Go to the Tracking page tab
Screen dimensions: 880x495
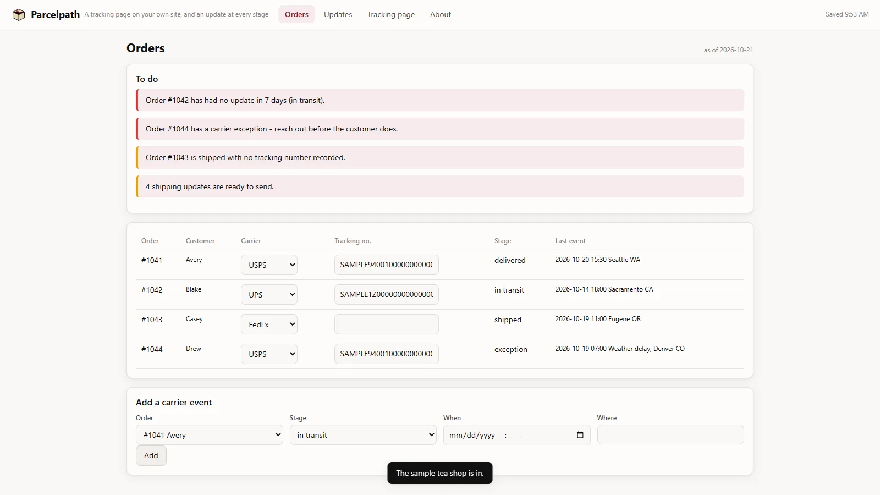pos(391,14)
